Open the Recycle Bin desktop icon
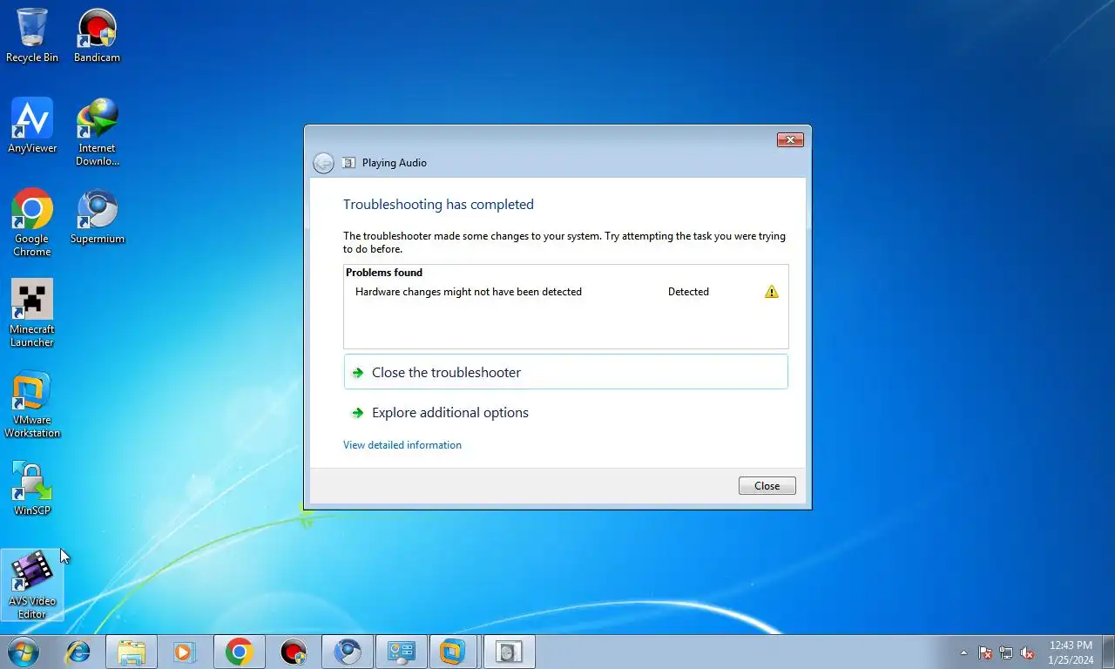The height and width of the screenshot is (669, 1115). tap(32, 36)
